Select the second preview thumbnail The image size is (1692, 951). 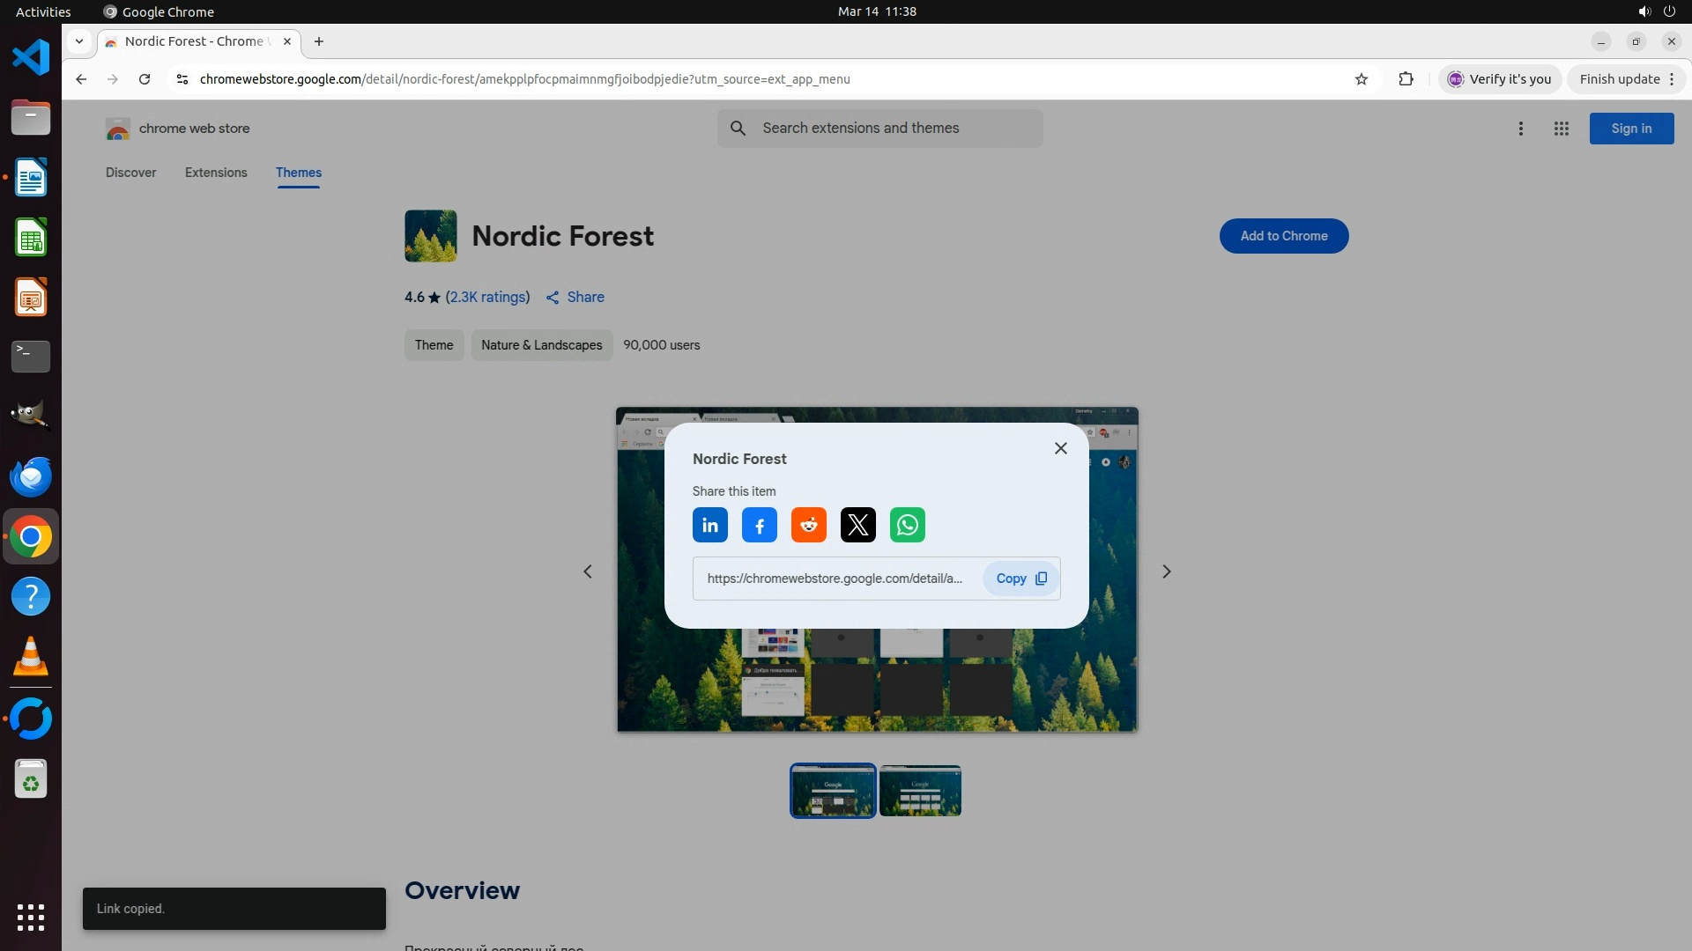coord(919,791)
